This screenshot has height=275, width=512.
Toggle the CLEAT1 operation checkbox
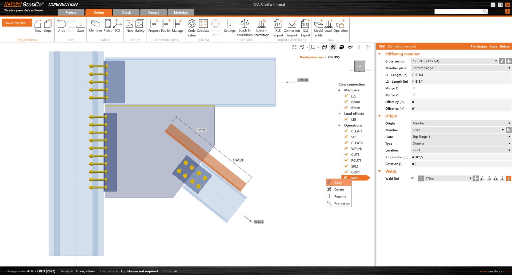[x=346, y=131]
